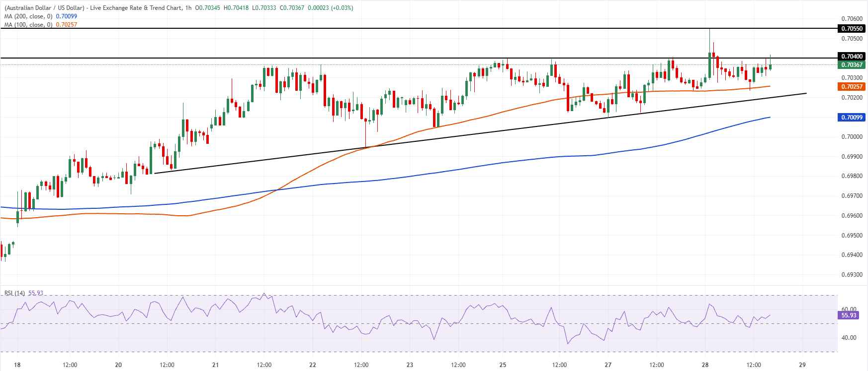Click the 0.69800 price axis label
The height and width of the screenshot is (371, 868).
[x=852, y=176]
